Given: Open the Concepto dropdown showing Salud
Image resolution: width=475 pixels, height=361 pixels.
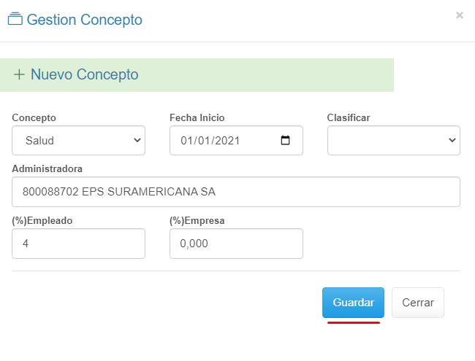Looking at the screenshot, I should click(79, 141).
